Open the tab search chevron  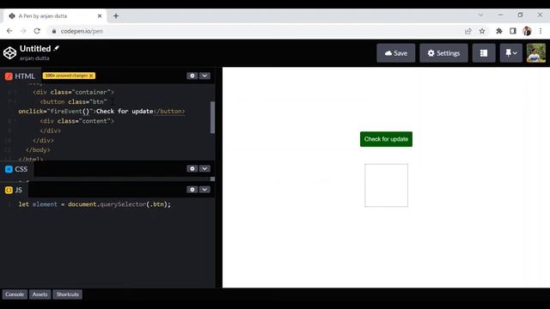point(480,15)
